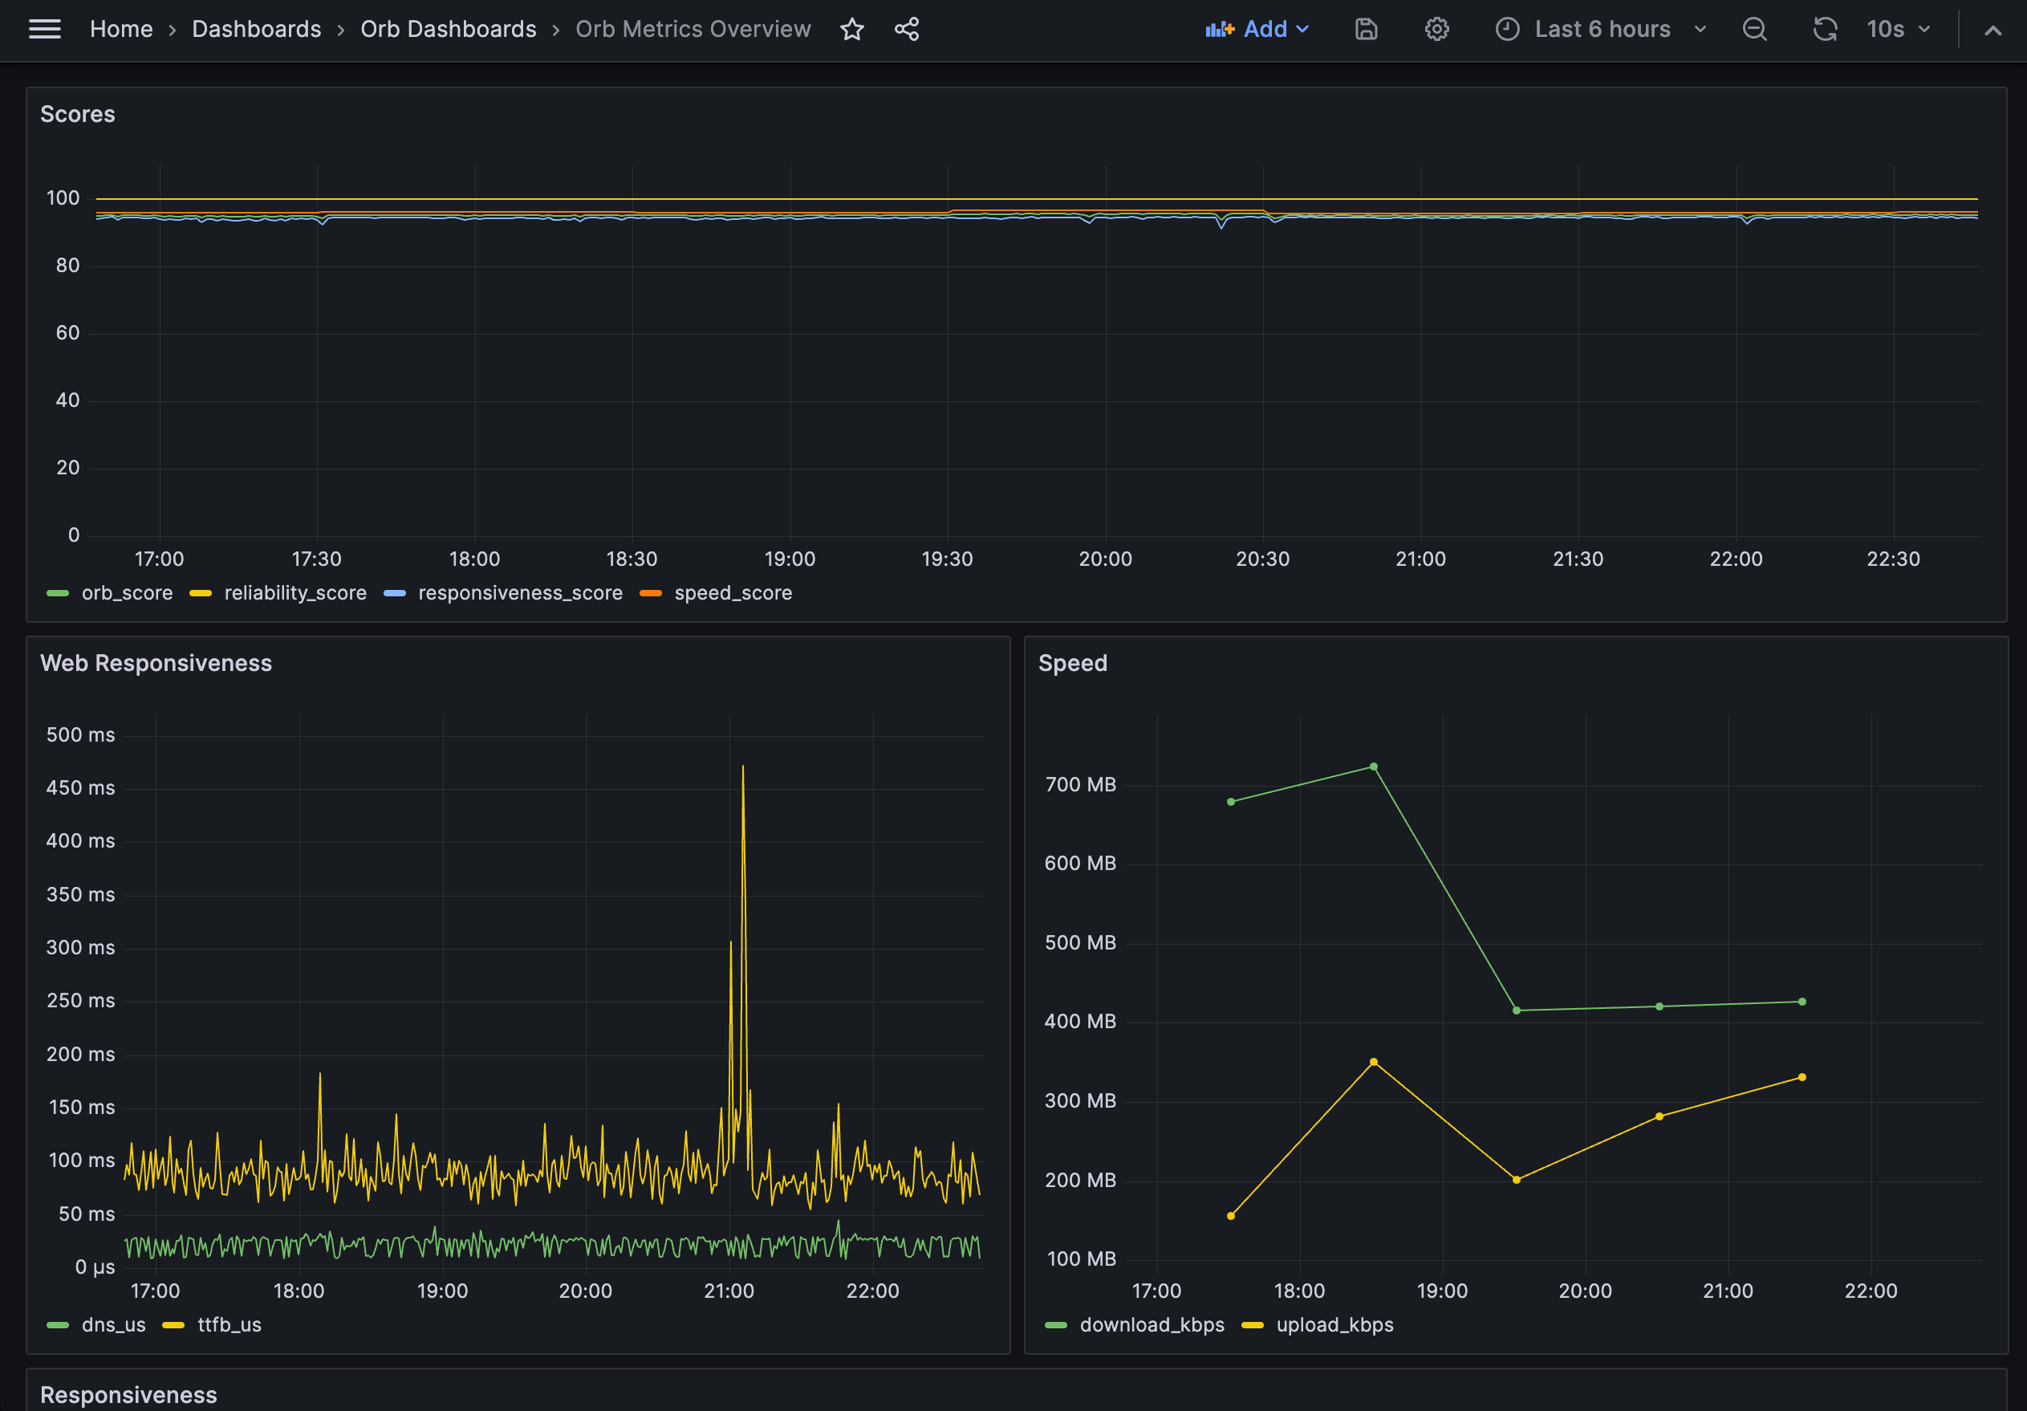Zoom out the time range
Image resolution: width=2027 pixels, height=1411 pixels.
coord(1753,29)
